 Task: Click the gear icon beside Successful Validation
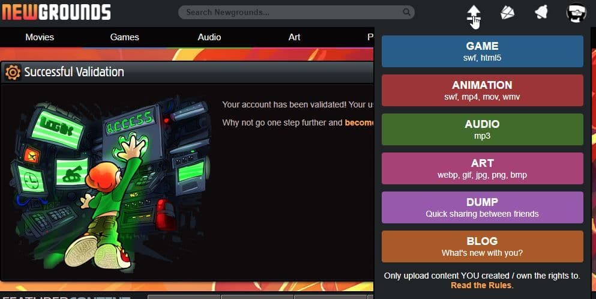click(13, 73)
